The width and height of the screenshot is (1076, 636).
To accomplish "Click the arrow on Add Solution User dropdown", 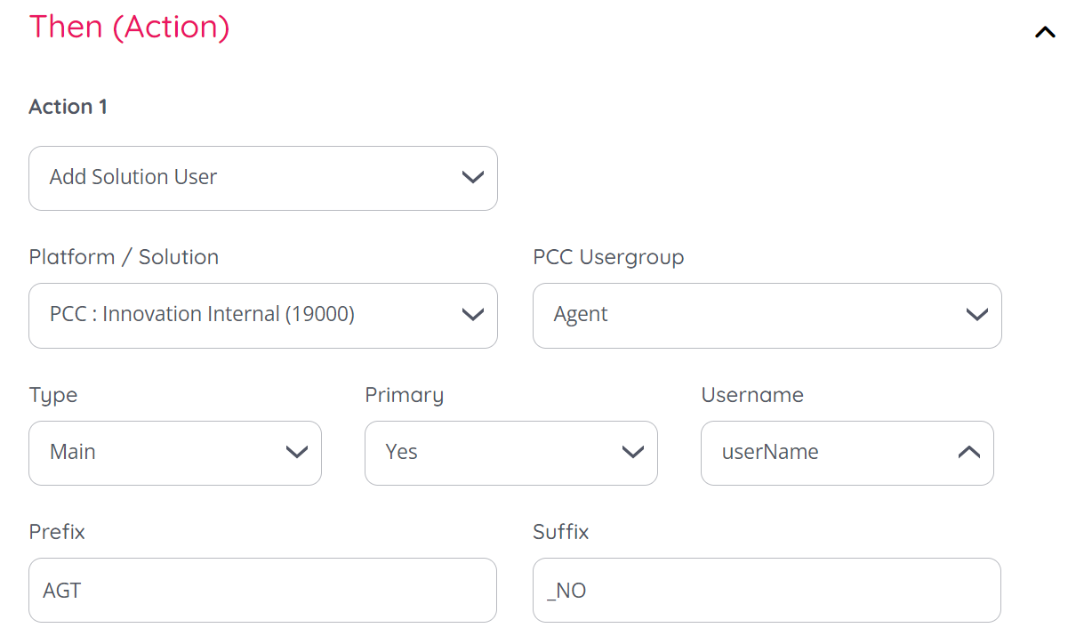I will click(x=472, y=177).
